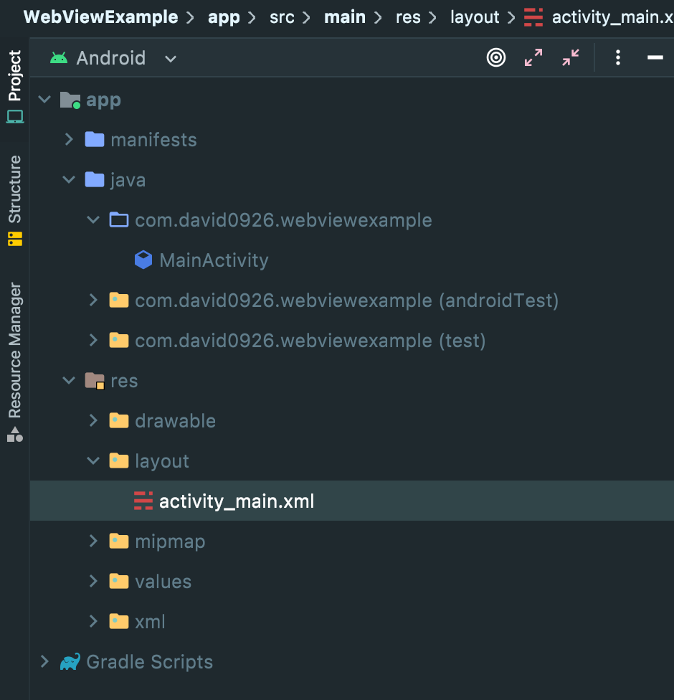Viewport: 674px width, 700px height.
Task: Toggle the Project side tab
Action: coord(15,86)
